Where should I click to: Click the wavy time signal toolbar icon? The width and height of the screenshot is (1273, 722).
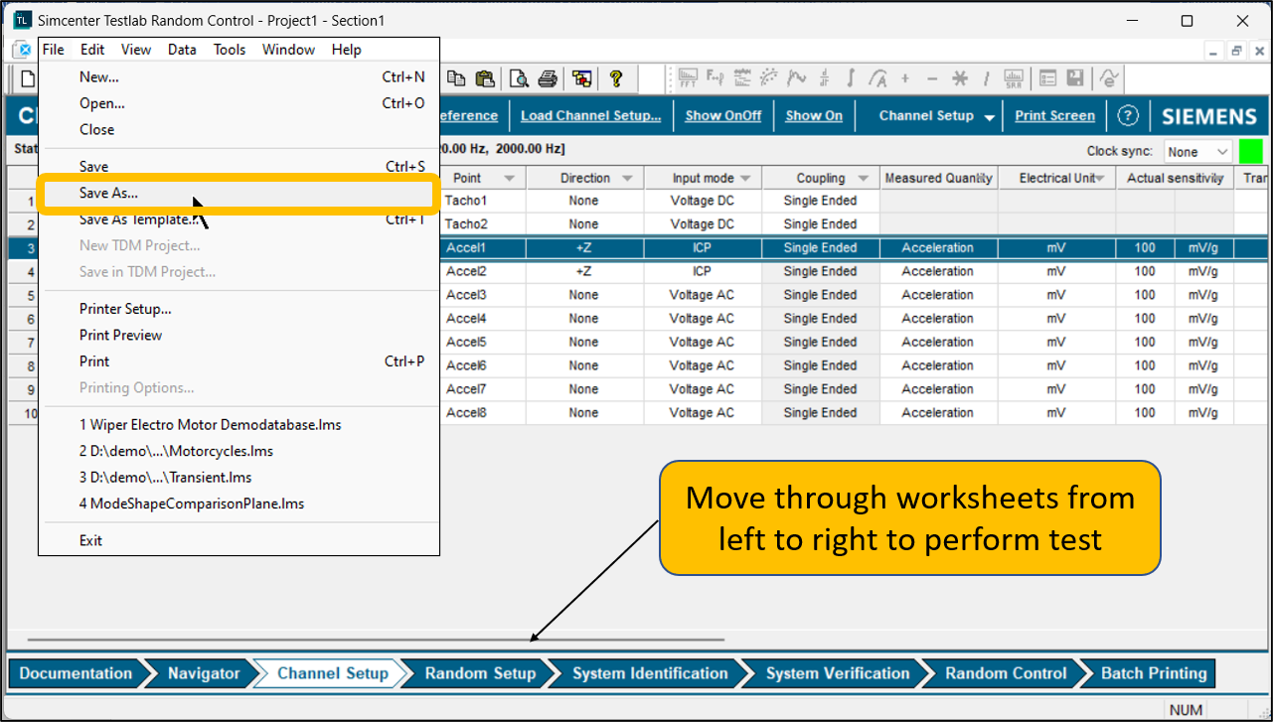pyautogui.click(x=797, y=78)
